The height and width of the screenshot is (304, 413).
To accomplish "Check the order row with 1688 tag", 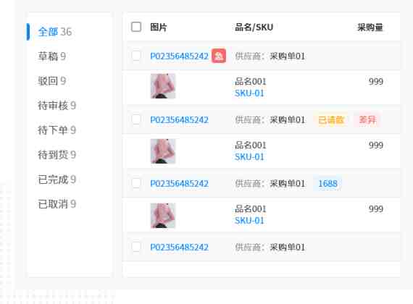I will point(136,183).
